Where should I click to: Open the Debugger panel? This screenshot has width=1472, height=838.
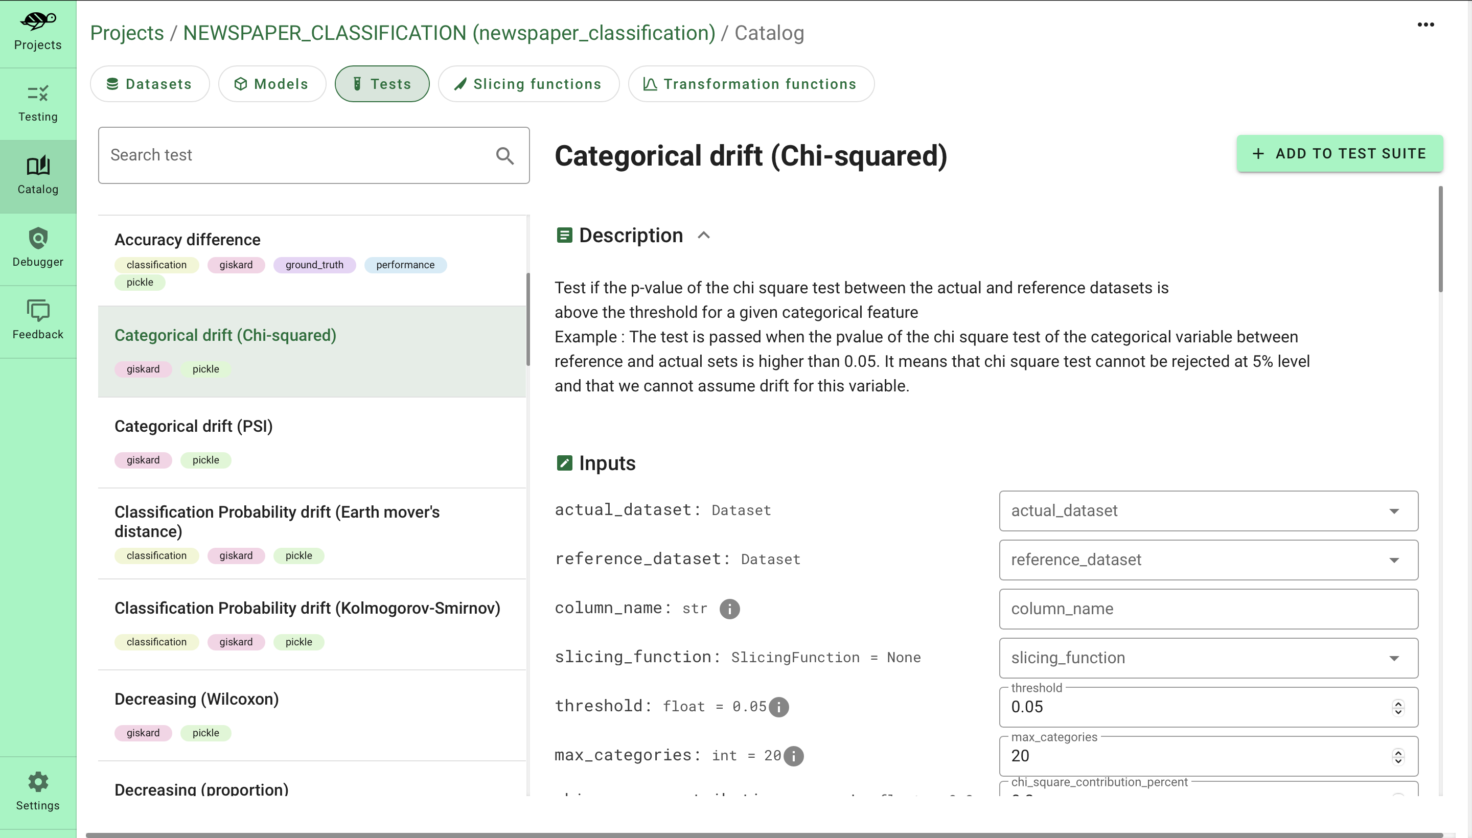click(x=37, y=247)
